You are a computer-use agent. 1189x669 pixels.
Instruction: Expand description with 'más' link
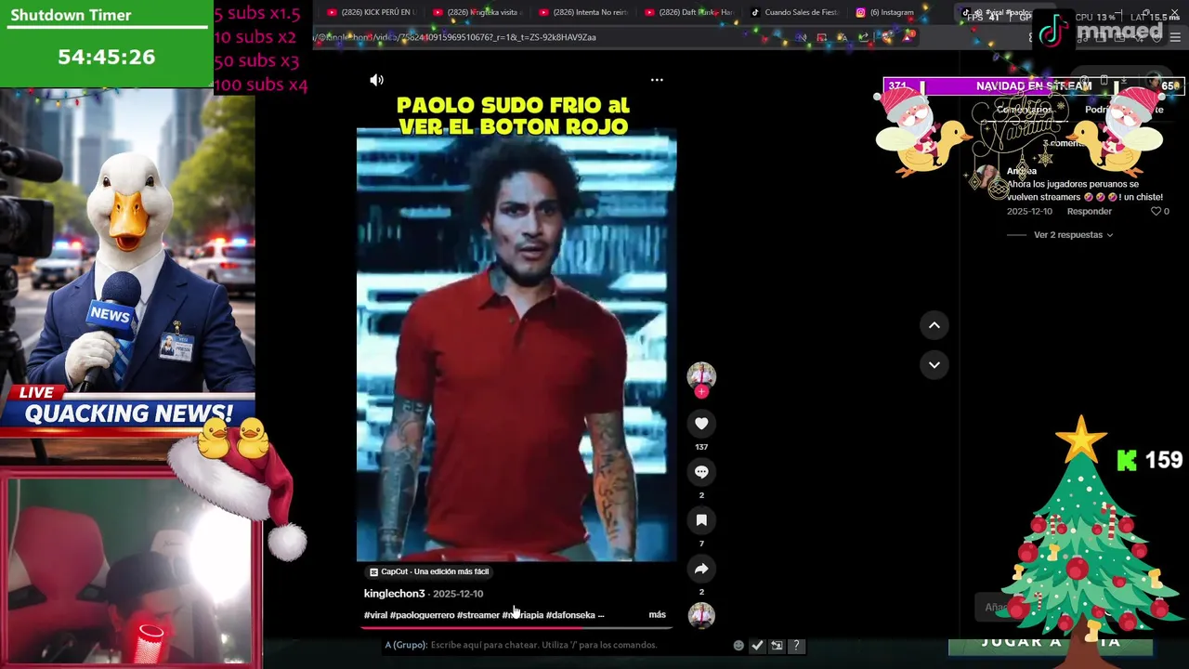(657, 615)
